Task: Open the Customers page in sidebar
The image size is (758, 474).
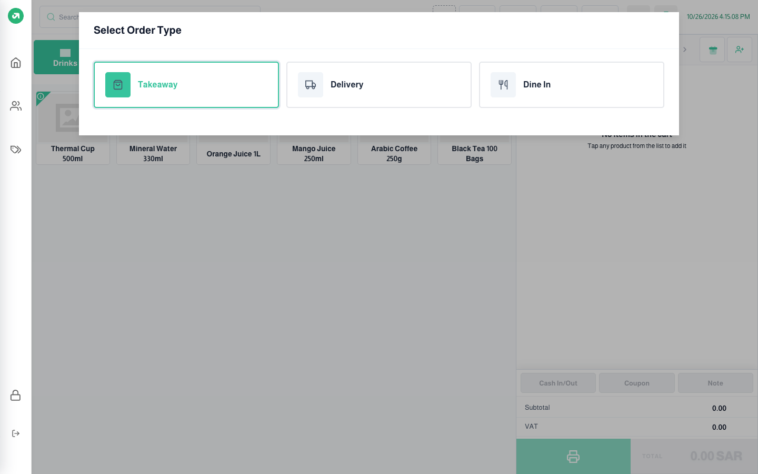Action: click(x=16, y=106)
